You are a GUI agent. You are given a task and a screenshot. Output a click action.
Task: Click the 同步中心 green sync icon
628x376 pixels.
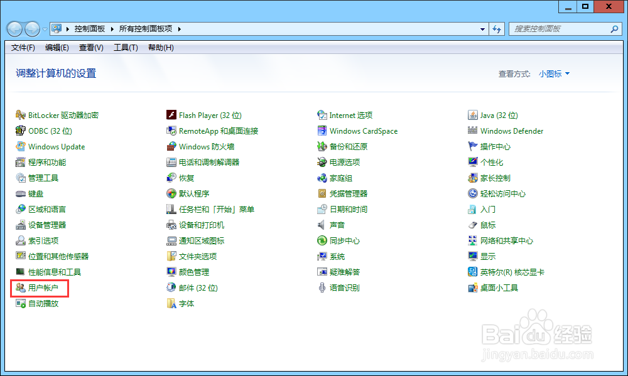click(x=322, y=240)
